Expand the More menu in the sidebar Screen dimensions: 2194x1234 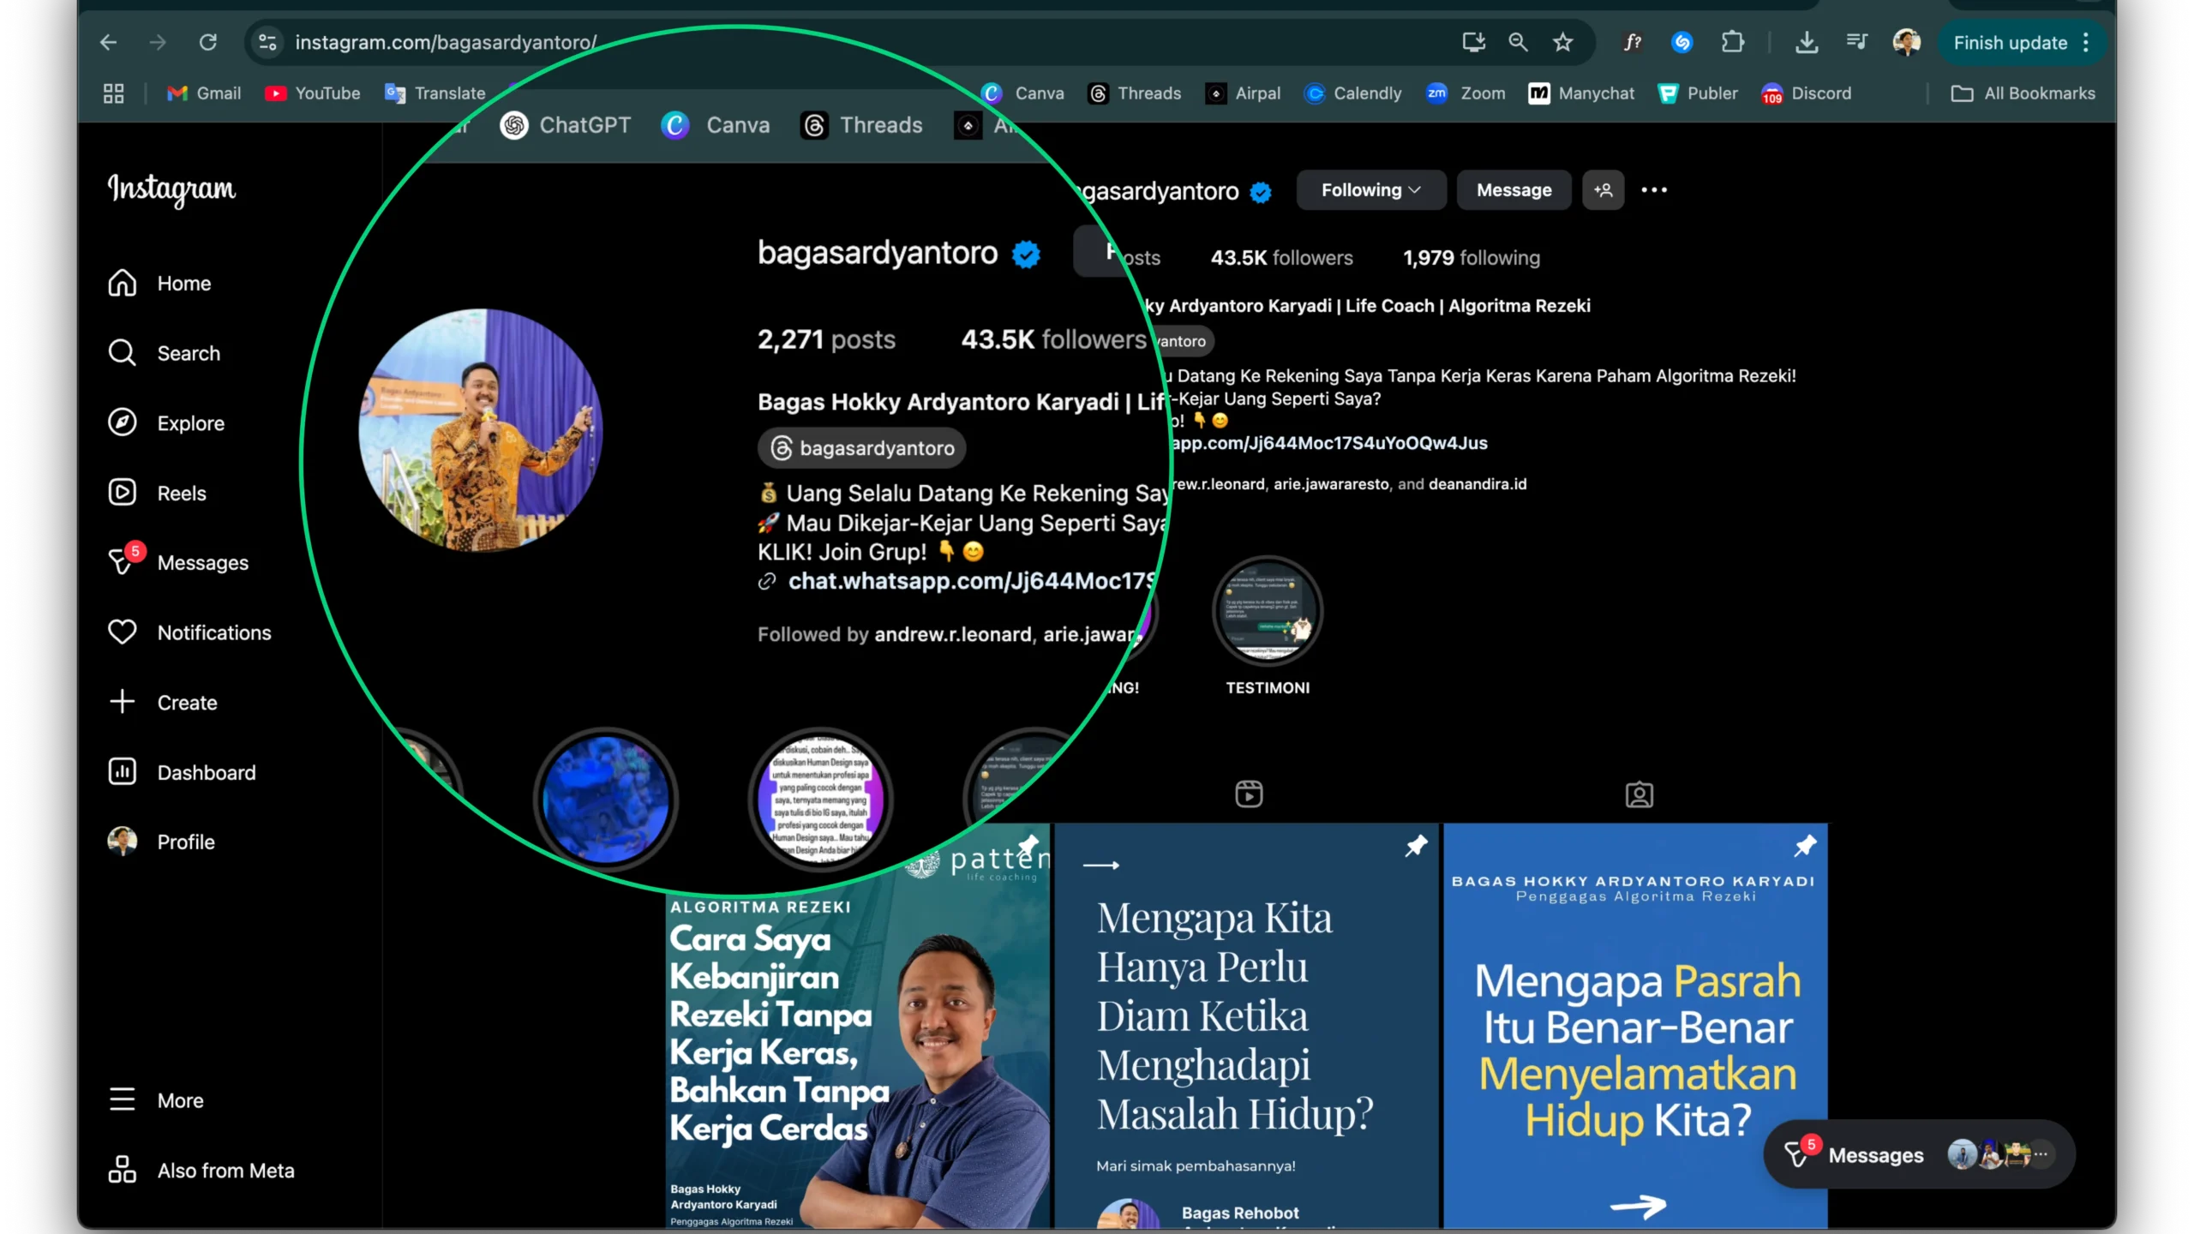(156, 1100)
